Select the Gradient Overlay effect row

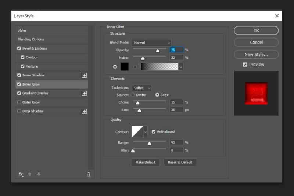[x=52, y=93]
